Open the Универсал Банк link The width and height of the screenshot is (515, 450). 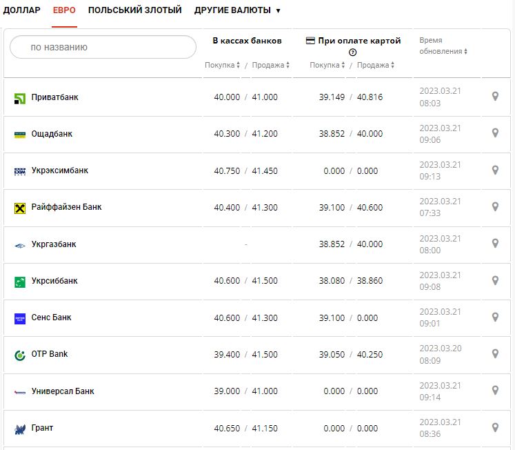63,391
